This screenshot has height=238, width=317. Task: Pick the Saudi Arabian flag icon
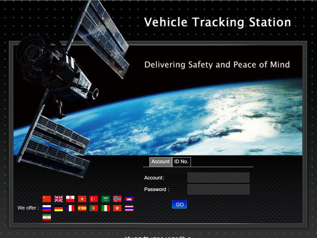(106, 199)
